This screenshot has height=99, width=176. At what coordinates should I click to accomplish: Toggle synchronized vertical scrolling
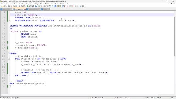45,6
